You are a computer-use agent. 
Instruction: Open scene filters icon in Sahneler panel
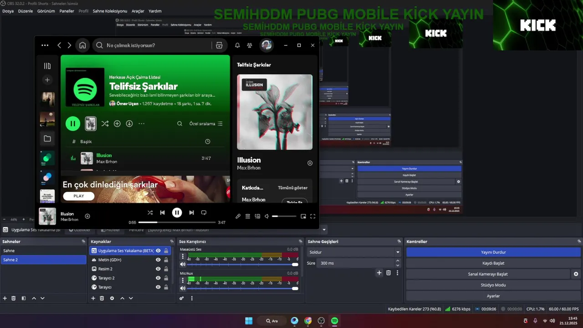pos(24,298)
